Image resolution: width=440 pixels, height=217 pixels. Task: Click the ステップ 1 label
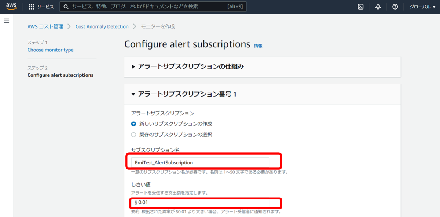tap(37, 43)
